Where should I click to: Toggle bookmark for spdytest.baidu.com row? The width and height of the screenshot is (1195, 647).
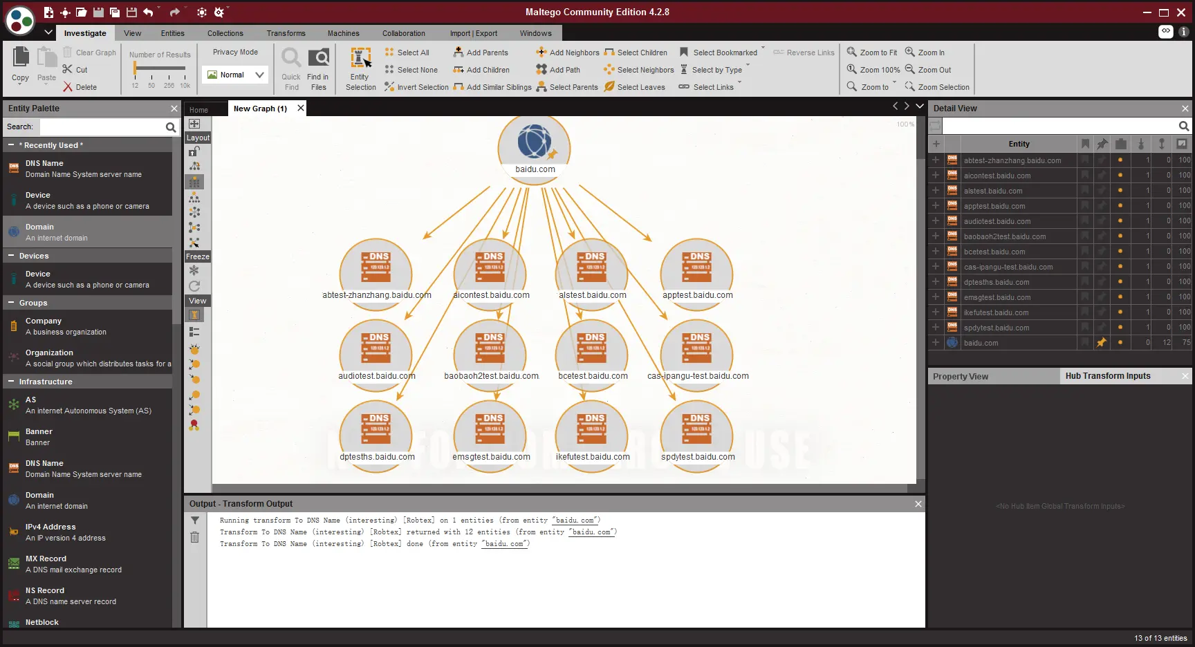pos(1085,327)
